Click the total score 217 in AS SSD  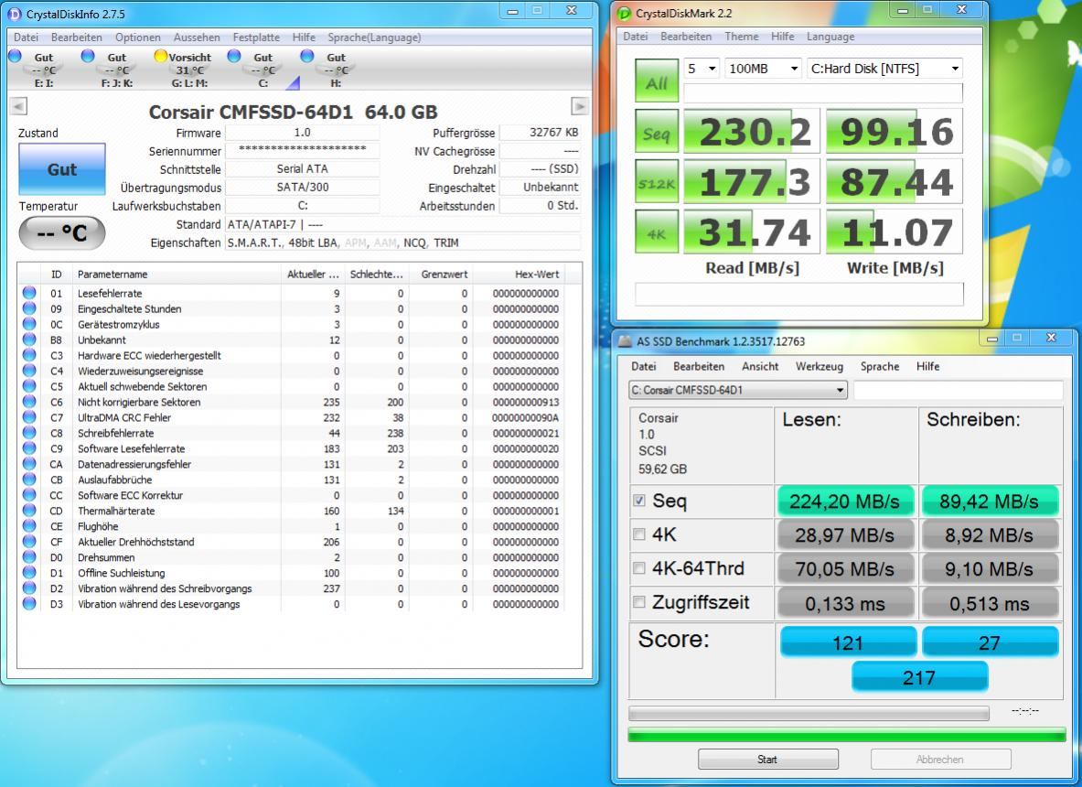(x=919, y=676)
